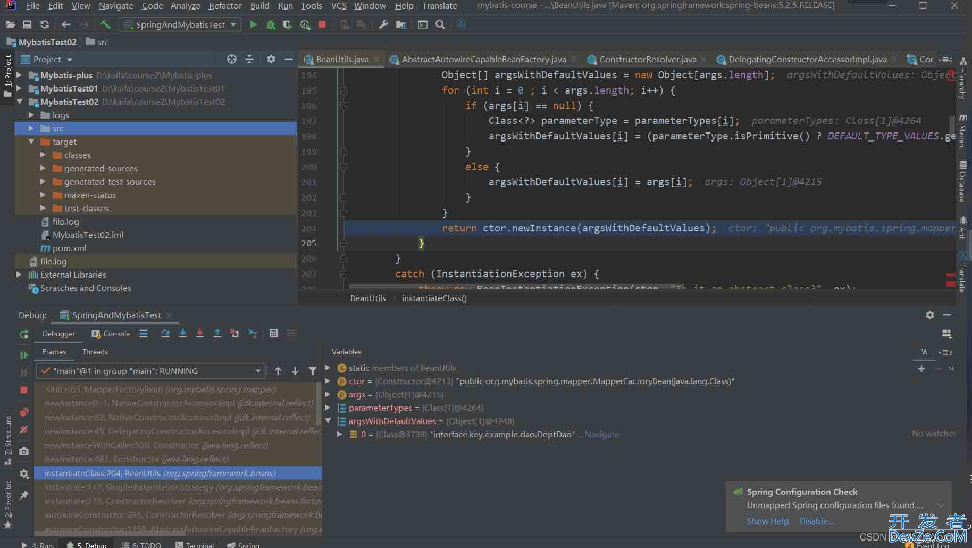Viewport: 972px width, 548px height.
Task: Close the BeanUtils.java tab
Action: 376,59
